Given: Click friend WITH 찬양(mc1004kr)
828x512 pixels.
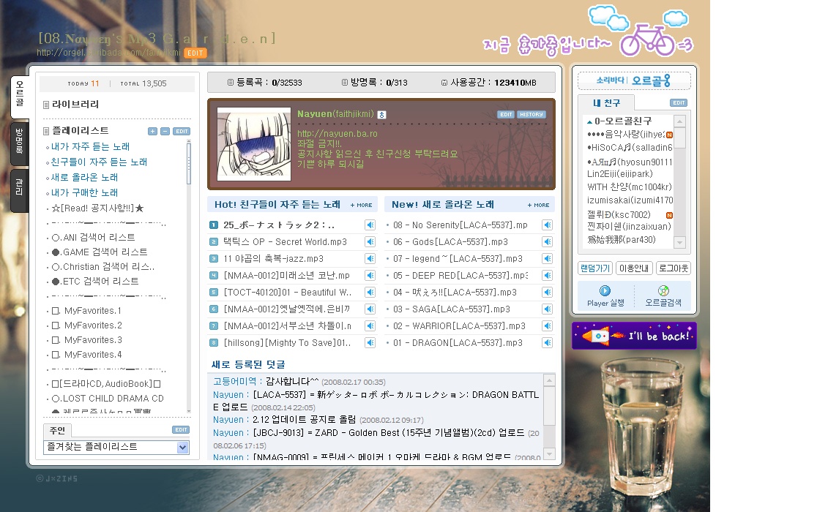Looking at the screenshot, I should [630, 187].
